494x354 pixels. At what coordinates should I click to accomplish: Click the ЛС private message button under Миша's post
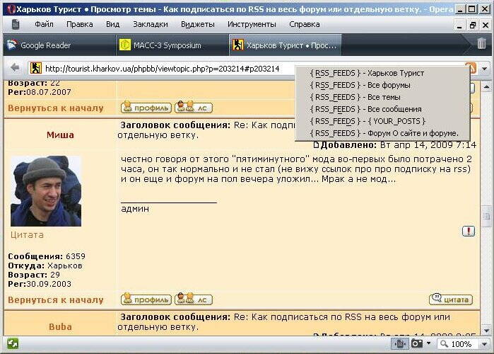coord(194,299)
